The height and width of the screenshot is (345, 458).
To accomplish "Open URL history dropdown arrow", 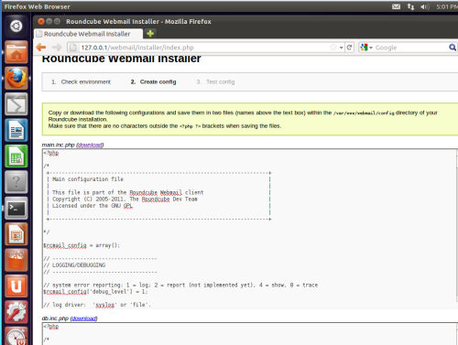I will (341, 48).
